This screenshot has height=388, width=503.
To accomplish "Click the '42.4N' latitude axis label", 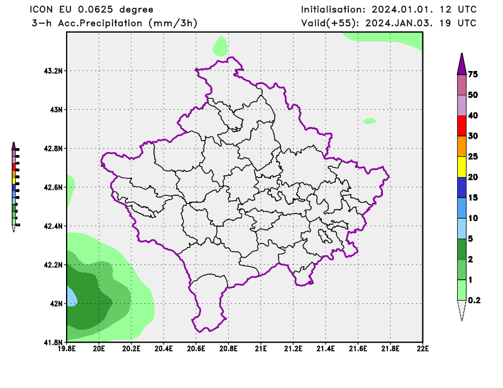I will tap(53, 226).
